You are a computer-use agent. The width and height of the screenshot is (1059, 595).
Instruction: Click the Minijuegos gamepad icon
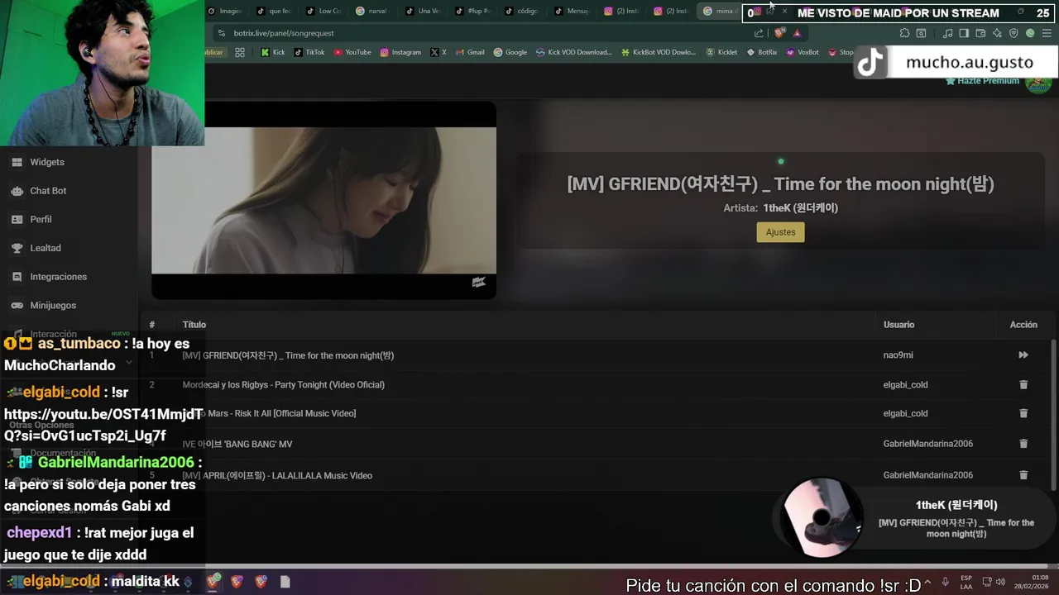tap(17, 305)
